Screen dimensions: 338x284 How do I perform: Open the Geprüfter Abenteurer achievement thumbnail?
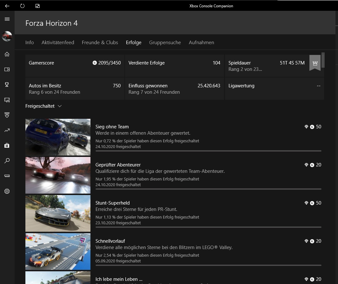(x=58, y=175)
